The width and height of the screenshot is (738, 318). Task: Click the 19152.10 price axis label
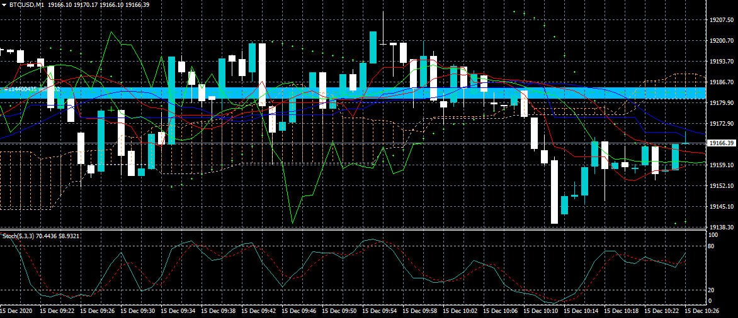pos(721,186)
